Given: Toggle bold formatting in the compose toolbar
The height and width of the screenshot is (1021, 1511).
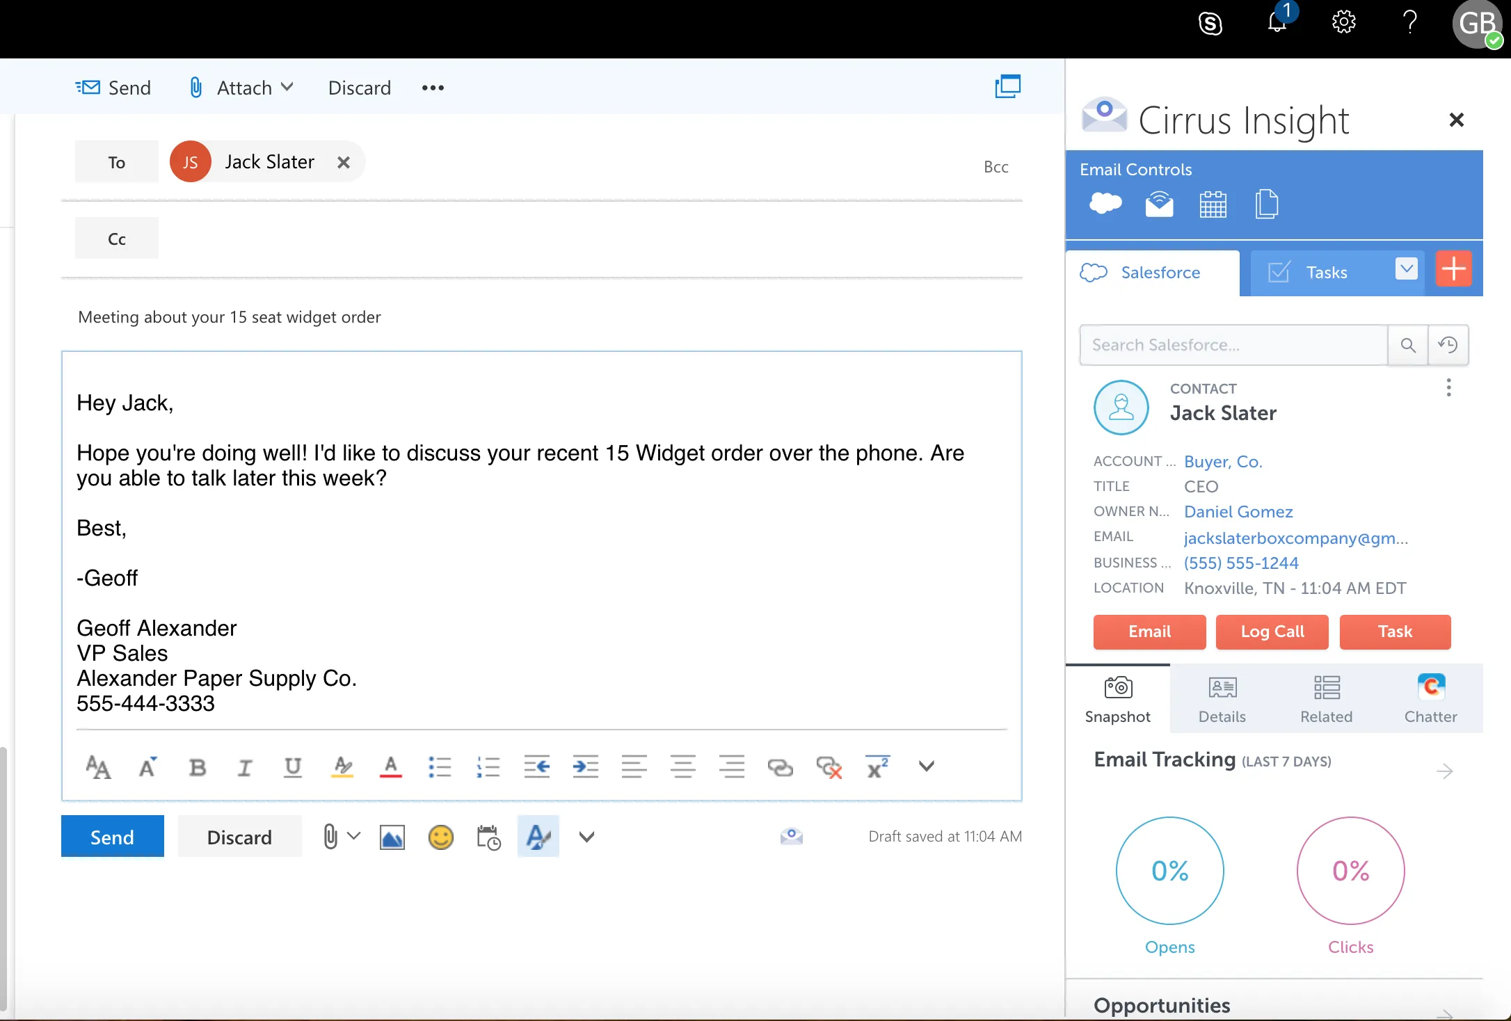Looking at the screenshot, I should tap(197, 767).
